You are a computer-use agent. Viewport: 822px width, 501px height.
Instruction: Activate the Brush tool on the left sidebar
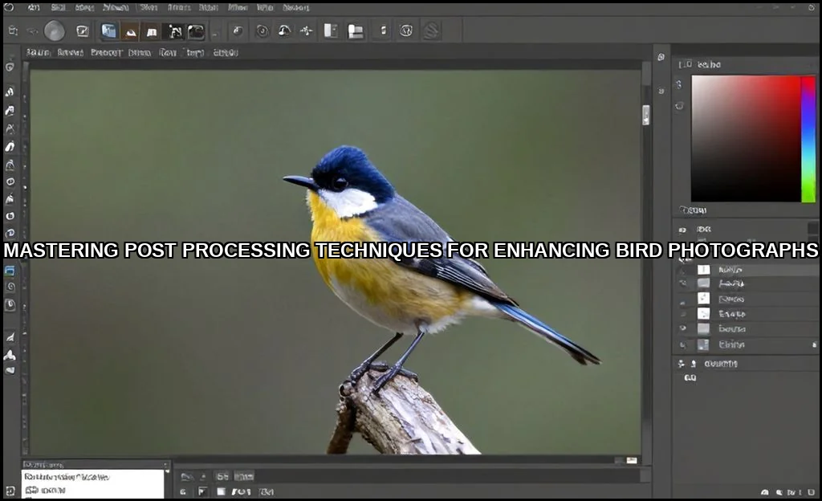(10, 201)
